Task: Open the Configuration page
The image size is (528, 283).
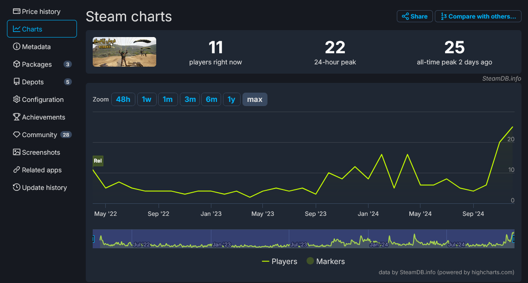Action: pos(42,99)
